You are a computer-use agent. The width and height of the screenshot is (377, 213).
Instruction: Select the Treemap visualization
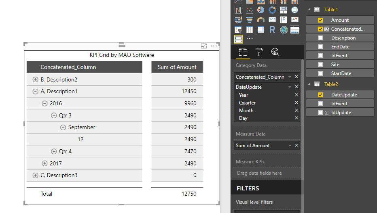click(284, 10)
